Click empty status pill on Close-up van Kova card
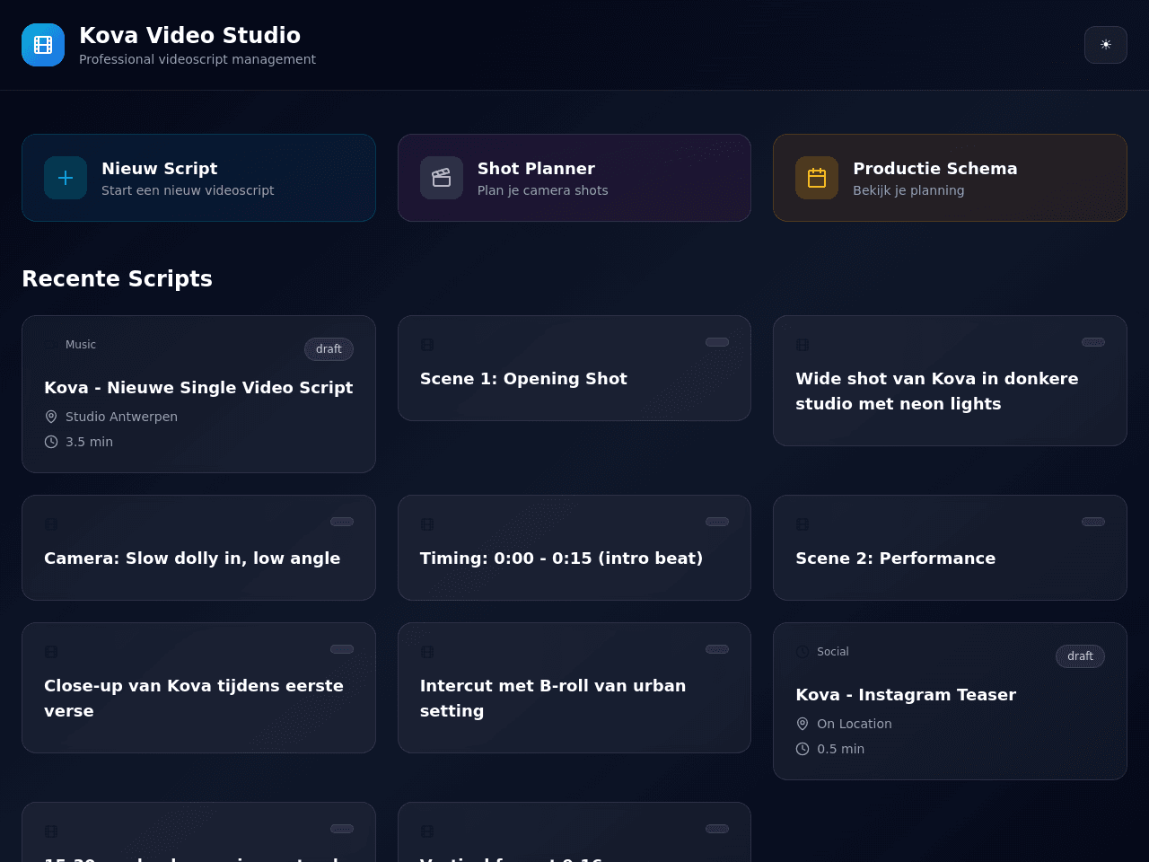1149x862 pixels. (x=342, y=649)
